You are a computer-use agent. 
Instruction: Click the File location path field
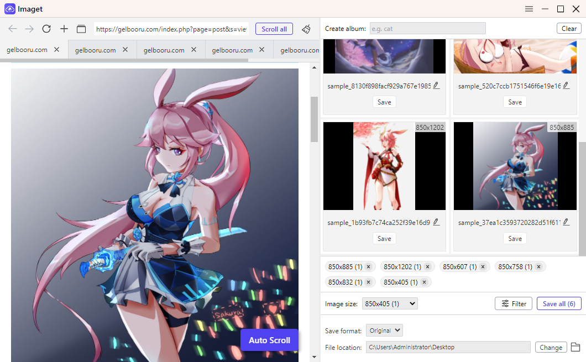[448, 347]
